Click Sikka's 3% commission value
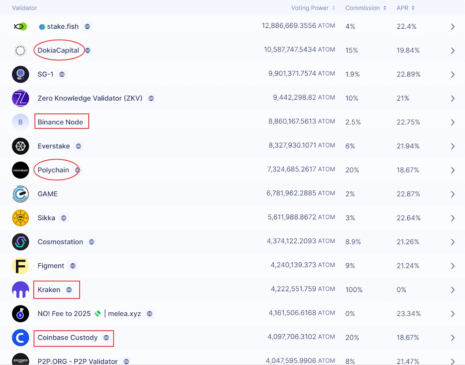 [x=350, y=218]
